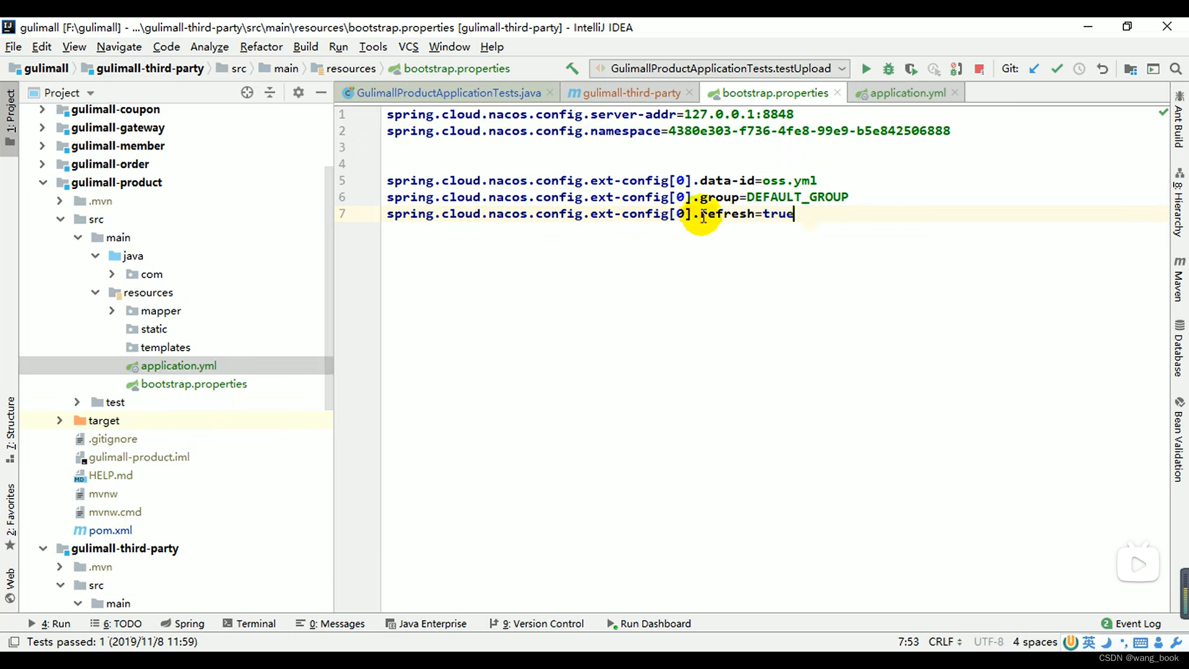Commit changes with Git green checkmark icon

pyautogui.click(x=1057, y=69)
